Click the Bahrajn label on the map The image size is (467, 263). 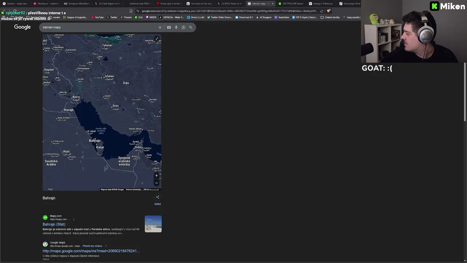[94, 141]
